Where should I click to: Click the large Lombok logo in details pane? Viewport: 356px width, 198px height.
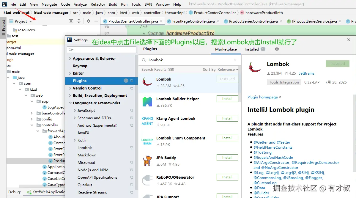[255, 67]
